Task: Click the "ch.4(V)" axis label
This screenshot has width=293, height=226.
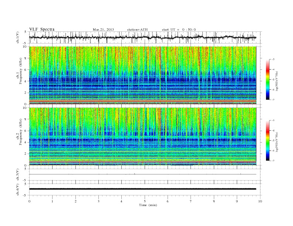Action: click(x=18, y=189)
